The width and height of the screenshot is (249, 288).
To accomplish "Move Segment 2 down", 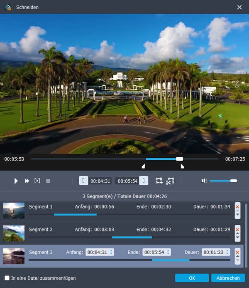I will [237, 237].
